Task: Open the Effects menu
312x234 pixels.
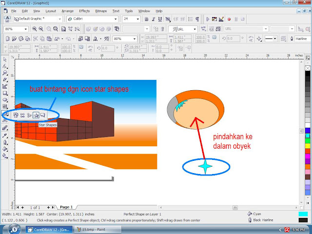Action: click(84, 11)
